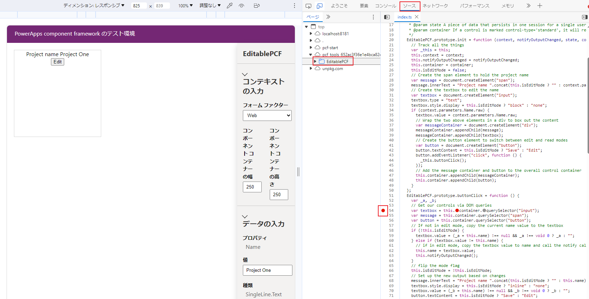
Task: Open the フォーム ファクター Web dropdown
Action: click(267, 115)
